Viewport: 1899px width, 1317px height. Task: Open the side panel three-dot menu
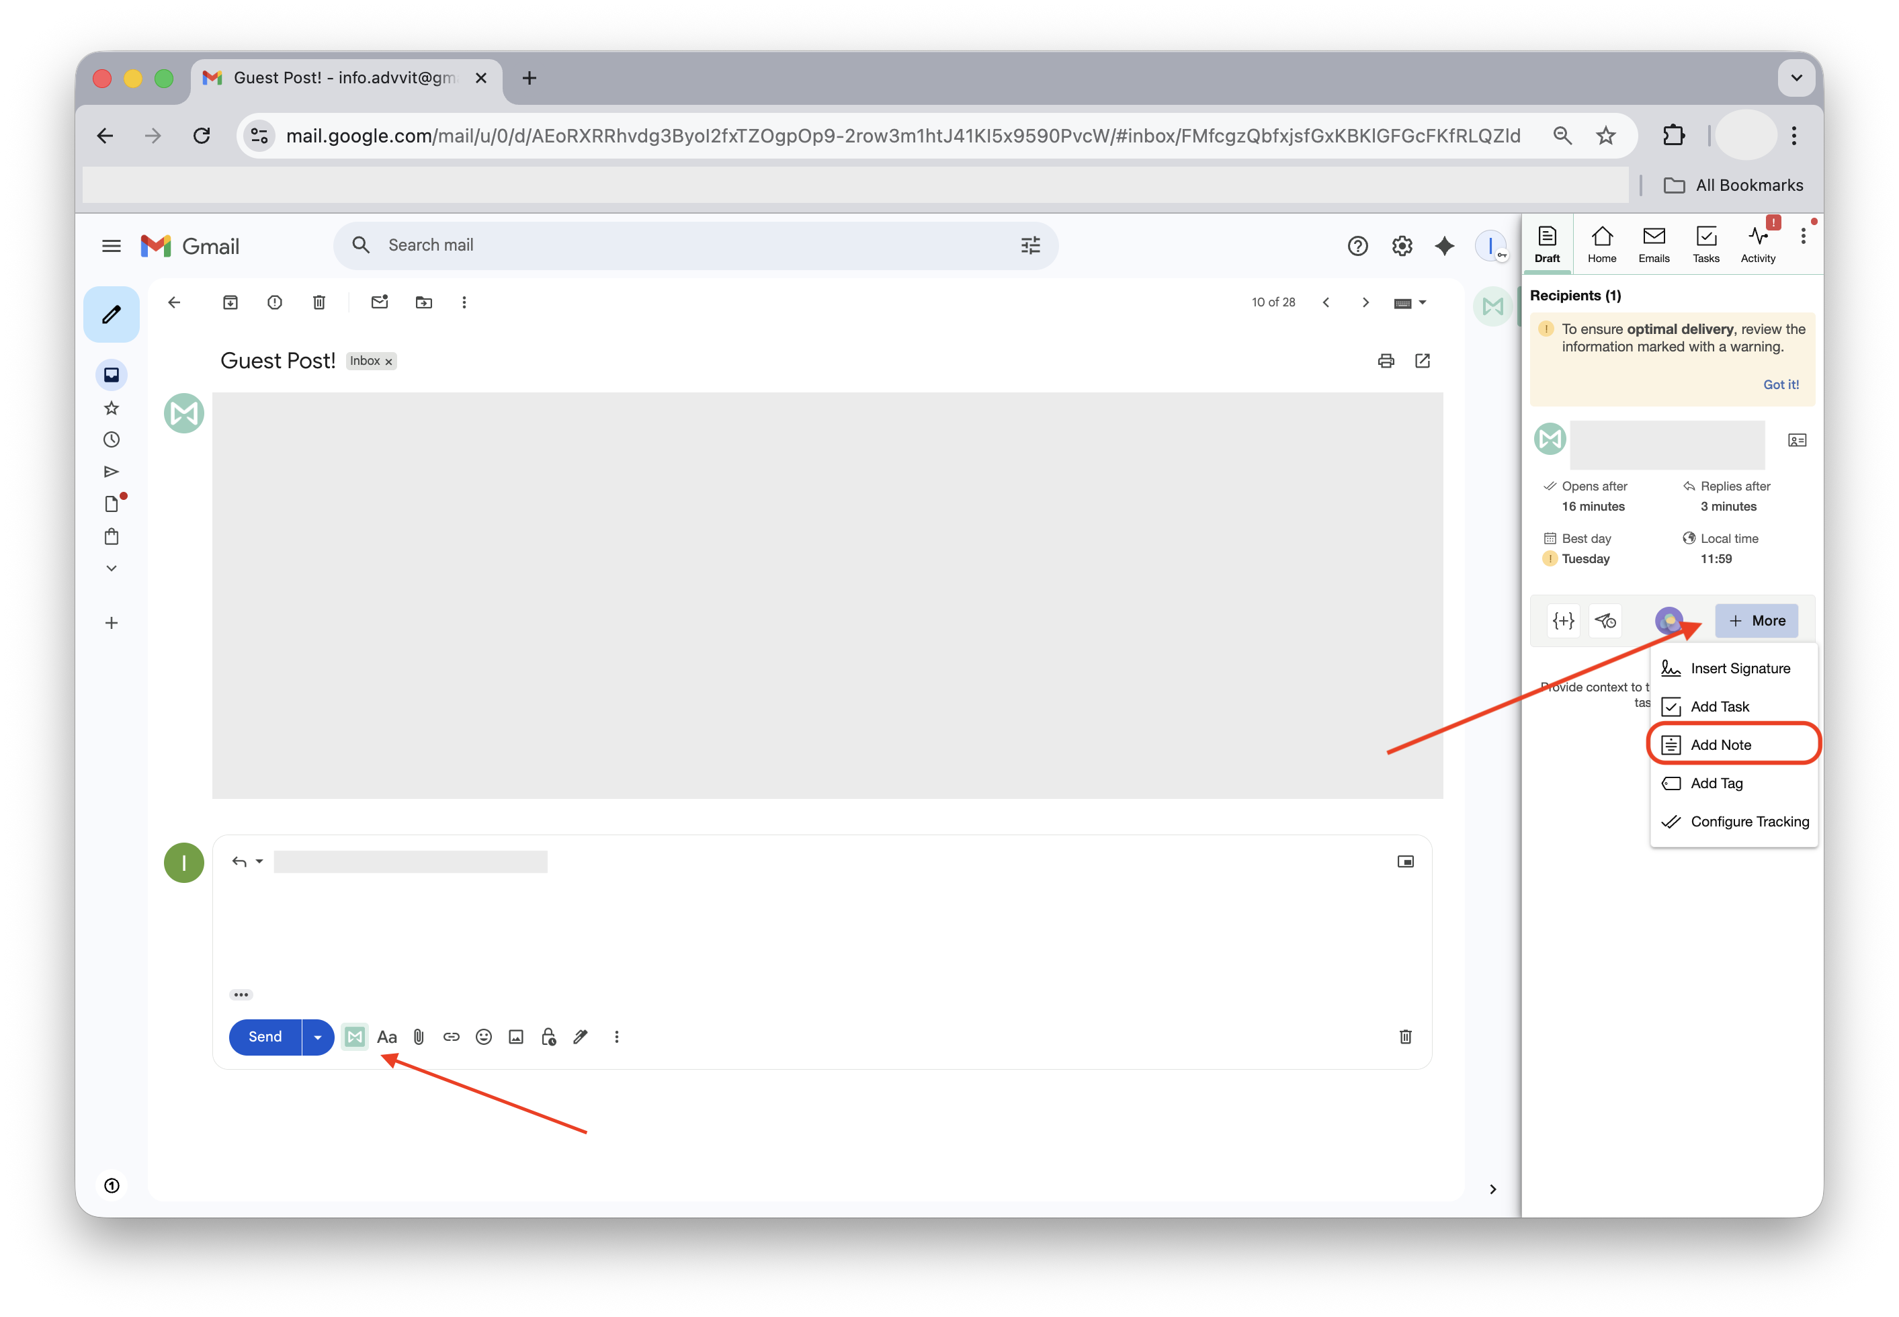(1804, 237)
